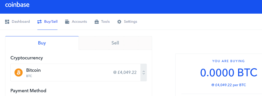Click the Settings gear icon
The height and width of the screenshot is (96, 262).
(x=119, y=22)
